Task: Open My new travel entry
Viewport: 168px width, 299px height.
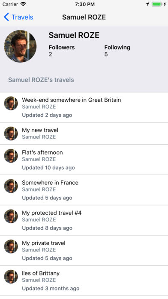Action: pyautogui.click(x=84, y=134)
